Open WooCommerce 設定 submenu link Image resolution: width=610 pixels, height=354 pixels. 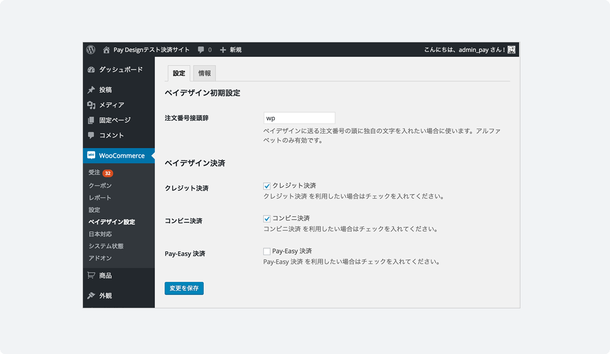point(95,209)
